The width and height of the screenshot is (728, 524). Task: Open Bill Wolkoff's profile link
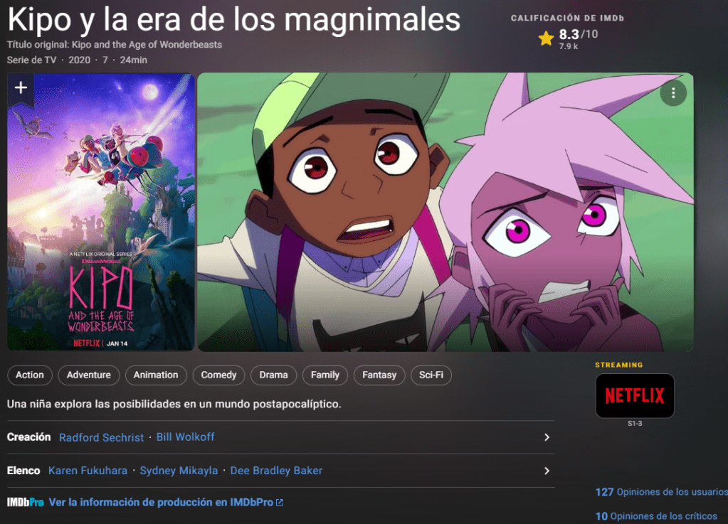[x=185, y=437]
